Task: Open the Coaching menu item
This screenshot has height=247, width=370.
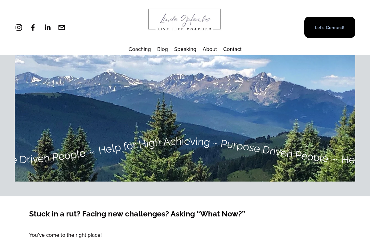Action: click(x=140, y=49)
